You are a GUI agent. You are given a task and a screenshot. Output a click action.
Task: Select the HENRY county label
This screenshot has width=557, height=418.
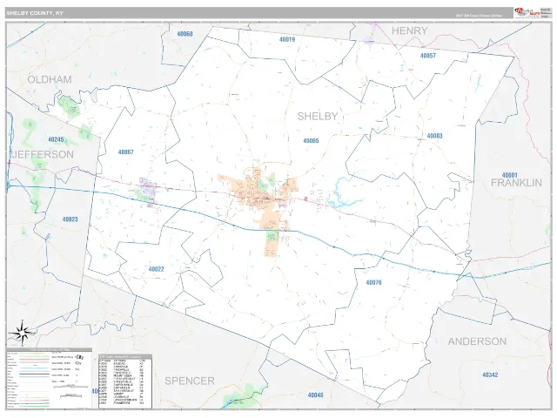(409, 31)
